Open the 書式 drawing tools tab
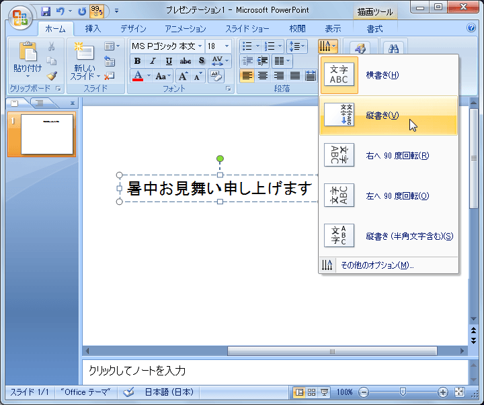 pos(374,29)
